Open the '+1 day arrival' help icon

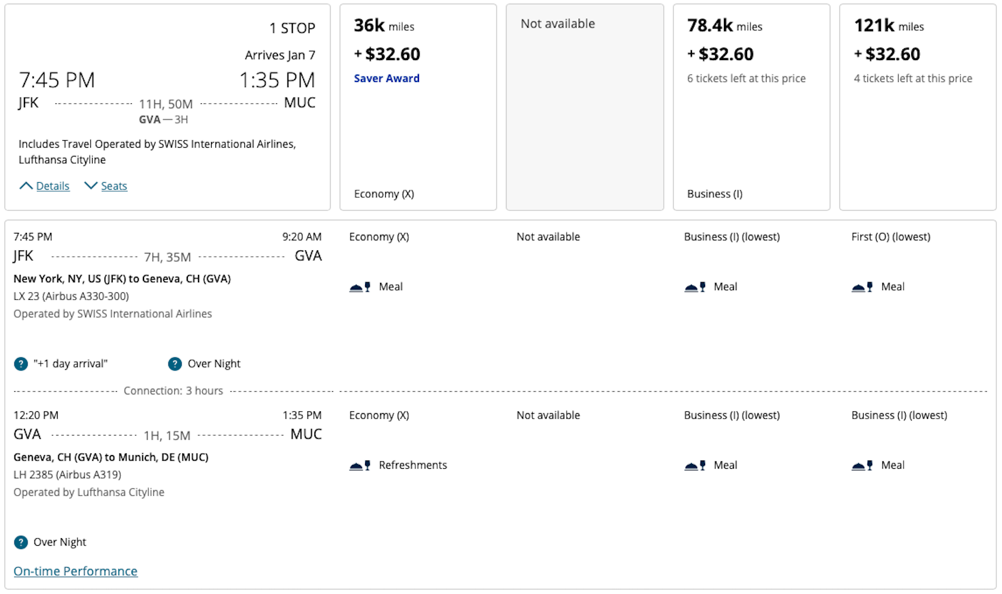20,364
